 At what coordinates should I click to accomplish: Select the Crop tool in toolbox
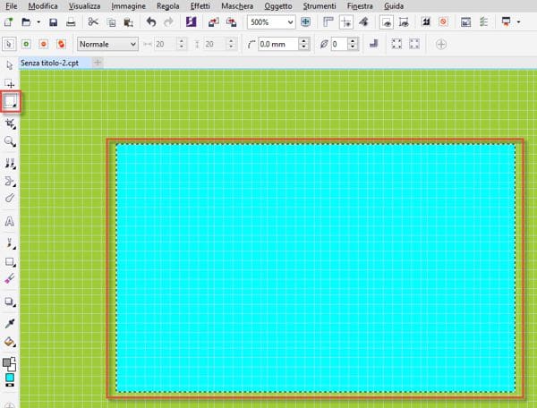click(11, 123)
